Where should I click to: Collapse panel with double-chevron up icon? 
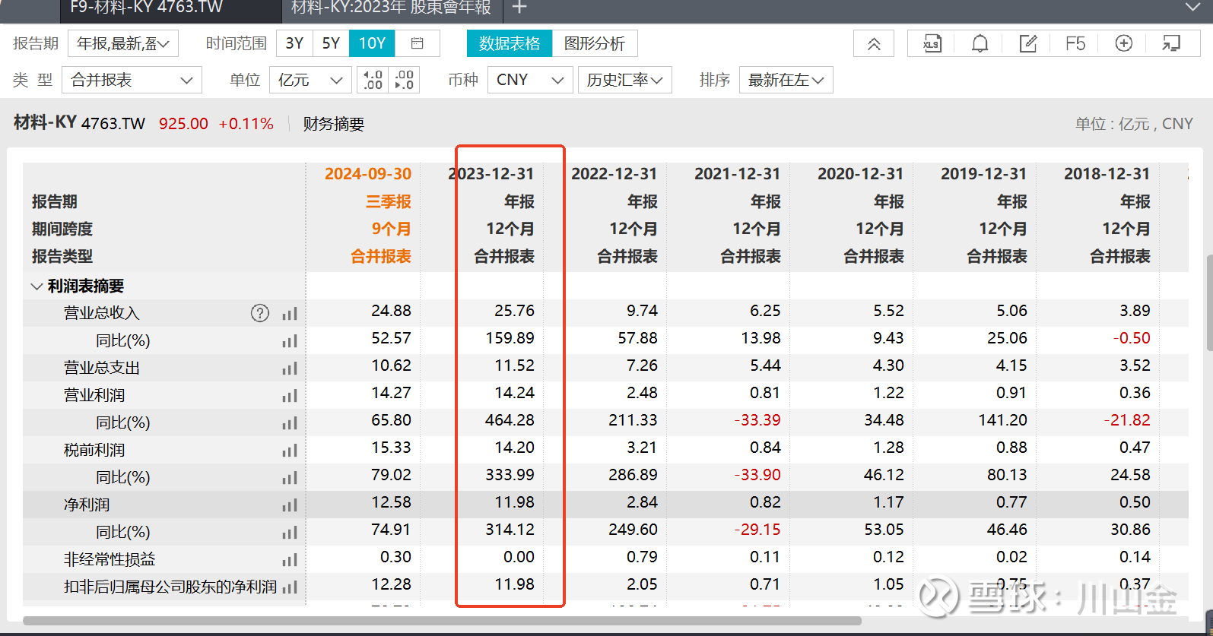(874, 43)
